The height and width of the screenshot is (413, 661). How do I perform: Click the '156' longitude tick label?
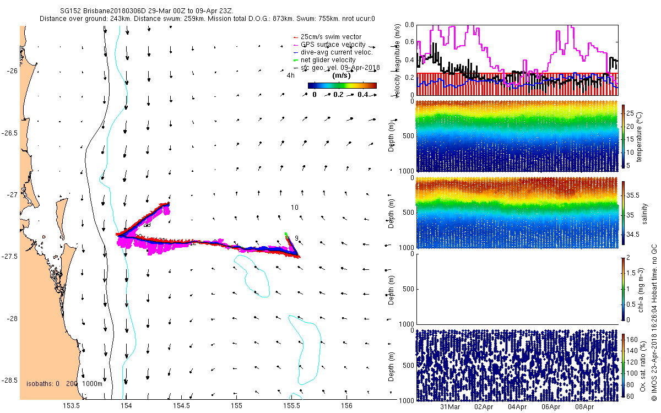[346, 406]
